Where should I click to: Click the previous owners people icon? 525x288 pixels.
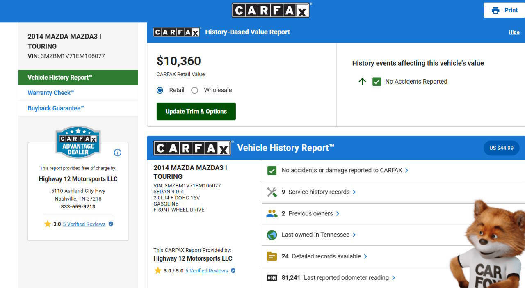[272, 213]
